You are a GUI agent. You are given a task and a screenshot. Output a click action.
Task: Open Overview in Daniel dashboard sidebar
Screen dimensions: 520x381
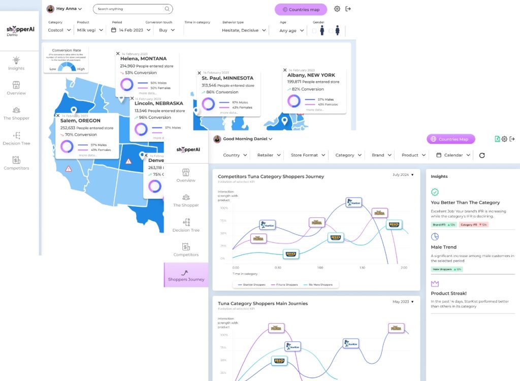pyautogui.click(x=186, y=176)
